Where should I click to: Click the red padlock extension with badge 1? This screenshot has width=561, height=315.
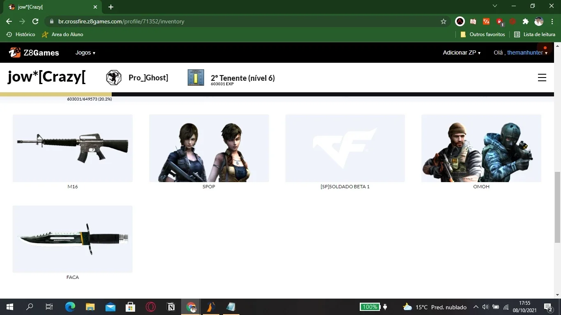click(499, 21)
